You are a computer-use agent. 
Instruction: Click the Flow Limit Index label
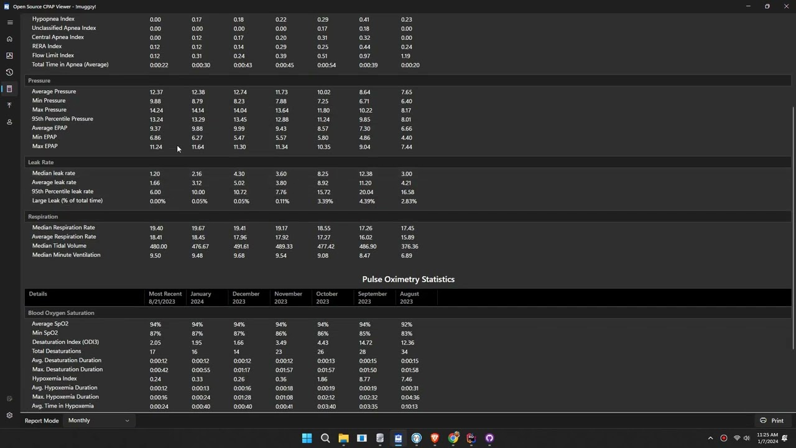click(53, 55)
